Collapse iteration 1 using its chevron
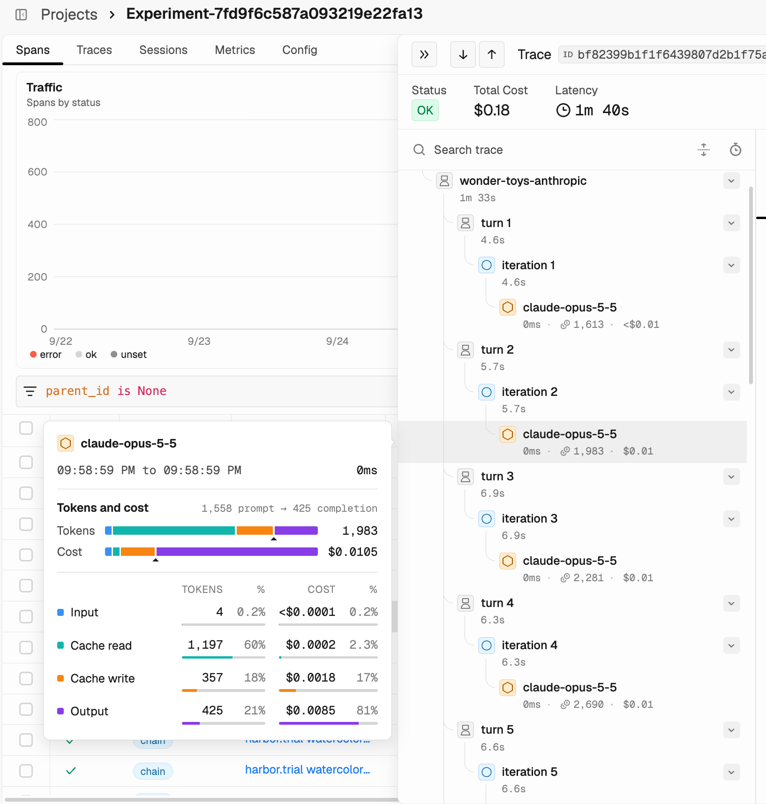 click(x=731, y=265)
